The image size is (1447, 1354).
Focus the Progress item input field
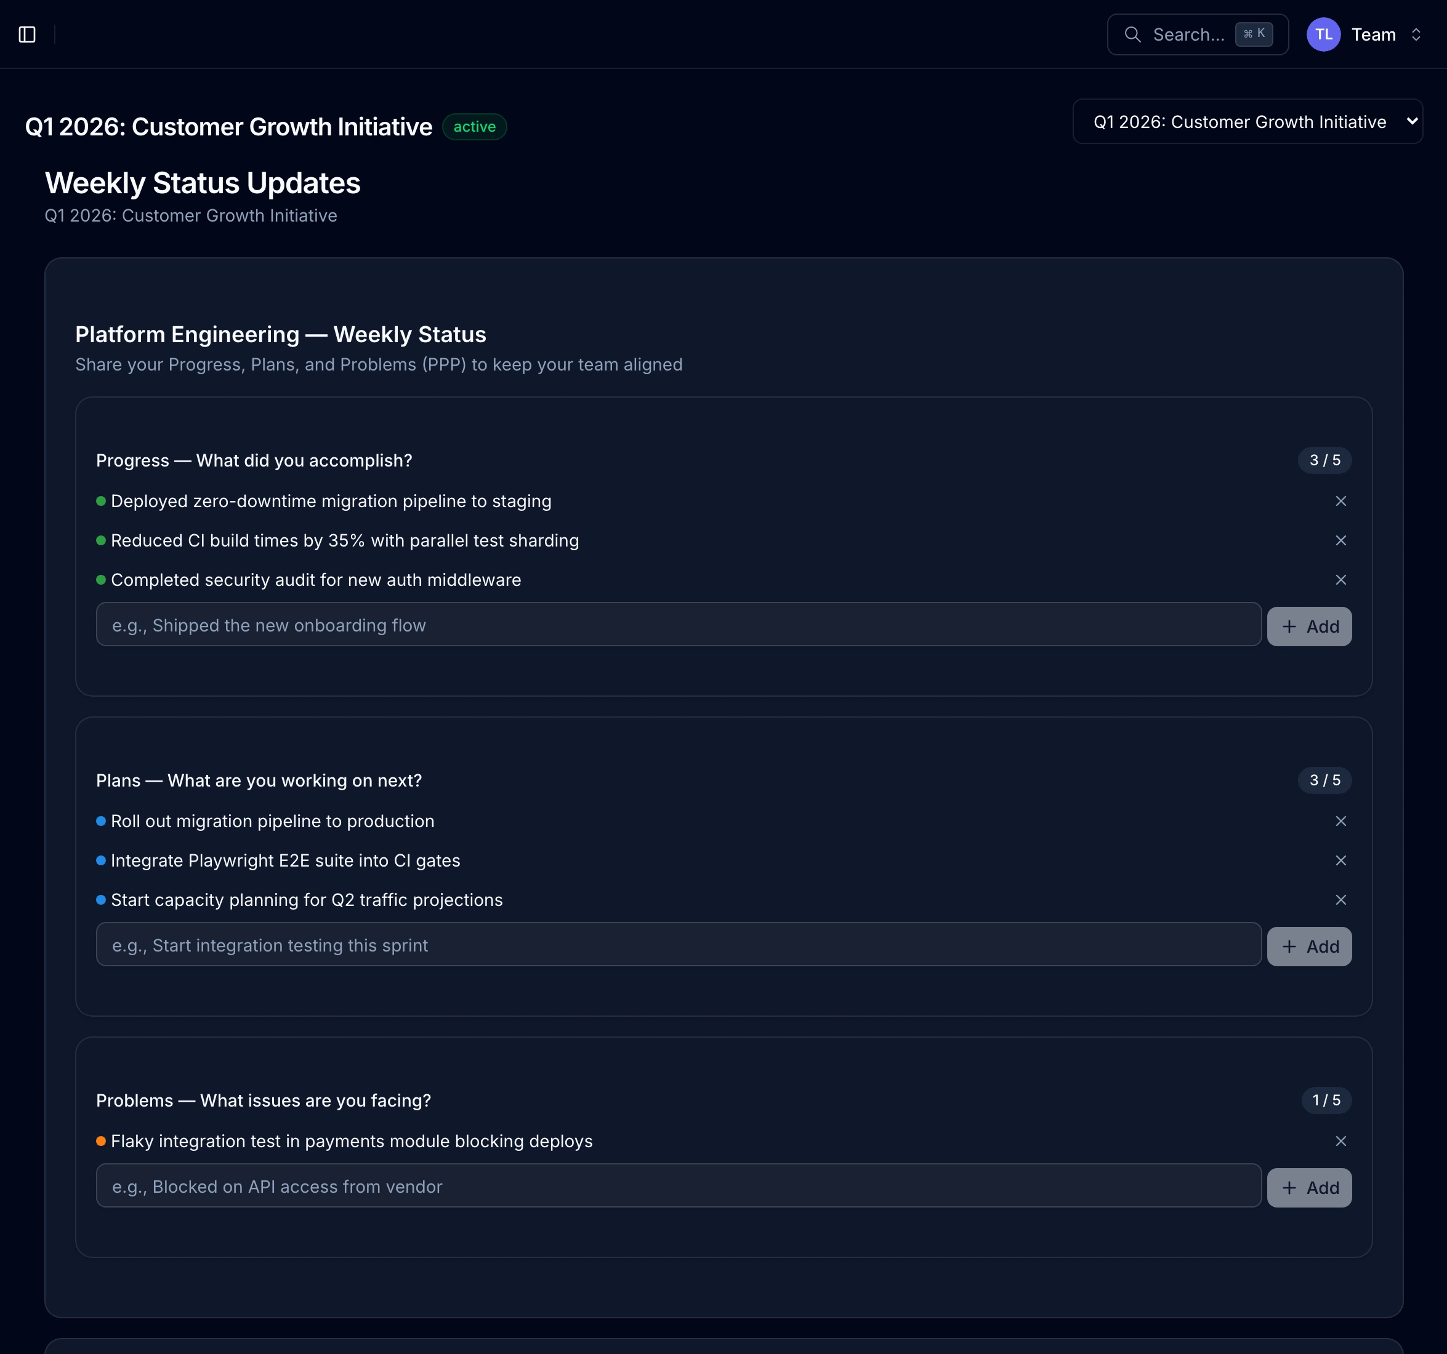tap(679, 624)
